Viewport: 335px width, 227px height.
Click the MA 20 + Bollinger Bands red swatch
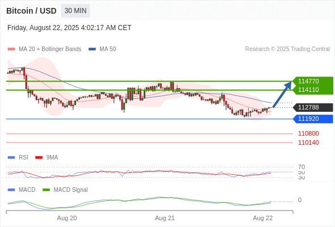(11, 49)
